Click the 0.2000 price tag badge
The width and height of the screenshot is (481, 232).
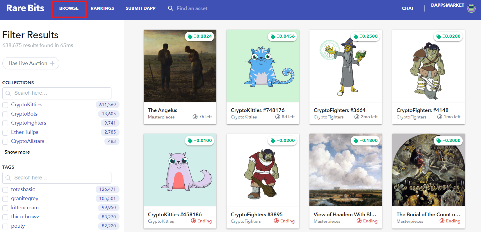tap(448, 141)
